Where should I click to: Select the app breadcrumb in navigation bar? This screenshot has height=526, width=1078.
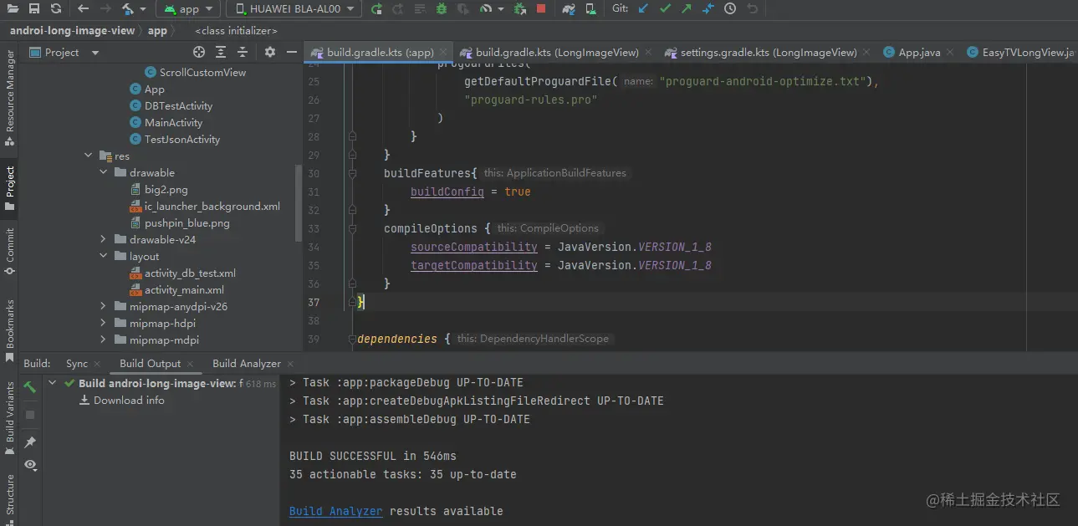click(x=157, y=30)
